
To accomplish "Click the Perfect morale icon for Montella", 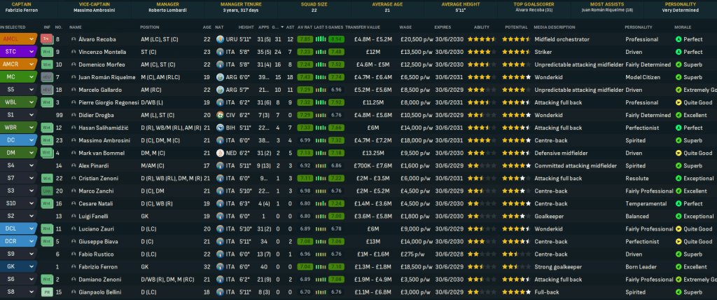I will coord(678,52).
